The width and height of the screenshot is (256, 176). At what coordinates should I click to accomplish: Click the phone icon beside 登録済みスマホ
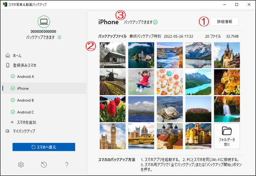8,65
